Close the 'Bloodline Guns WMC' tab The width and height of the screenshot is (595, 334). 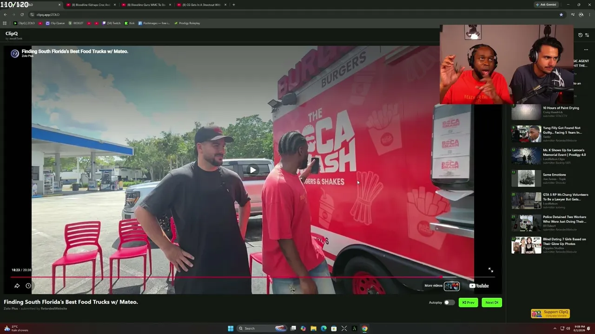(170, 5)
